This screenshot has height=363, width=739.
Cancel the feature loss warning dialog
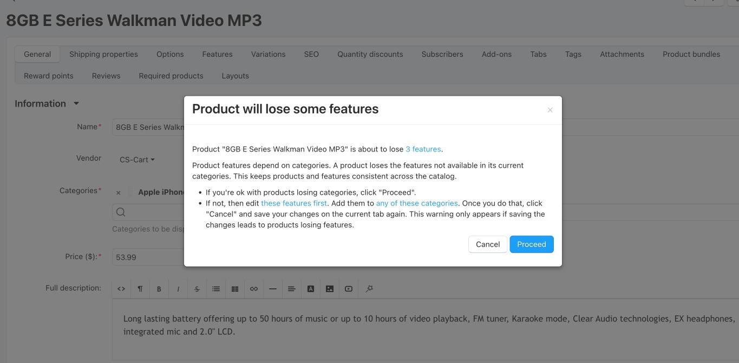487,244
